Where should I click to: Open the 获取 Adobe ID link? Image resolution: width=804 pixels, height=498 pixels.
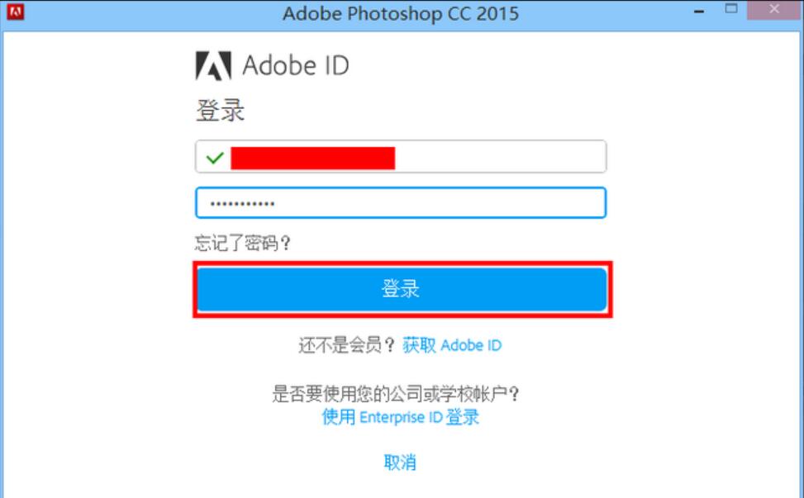[452, 345]
